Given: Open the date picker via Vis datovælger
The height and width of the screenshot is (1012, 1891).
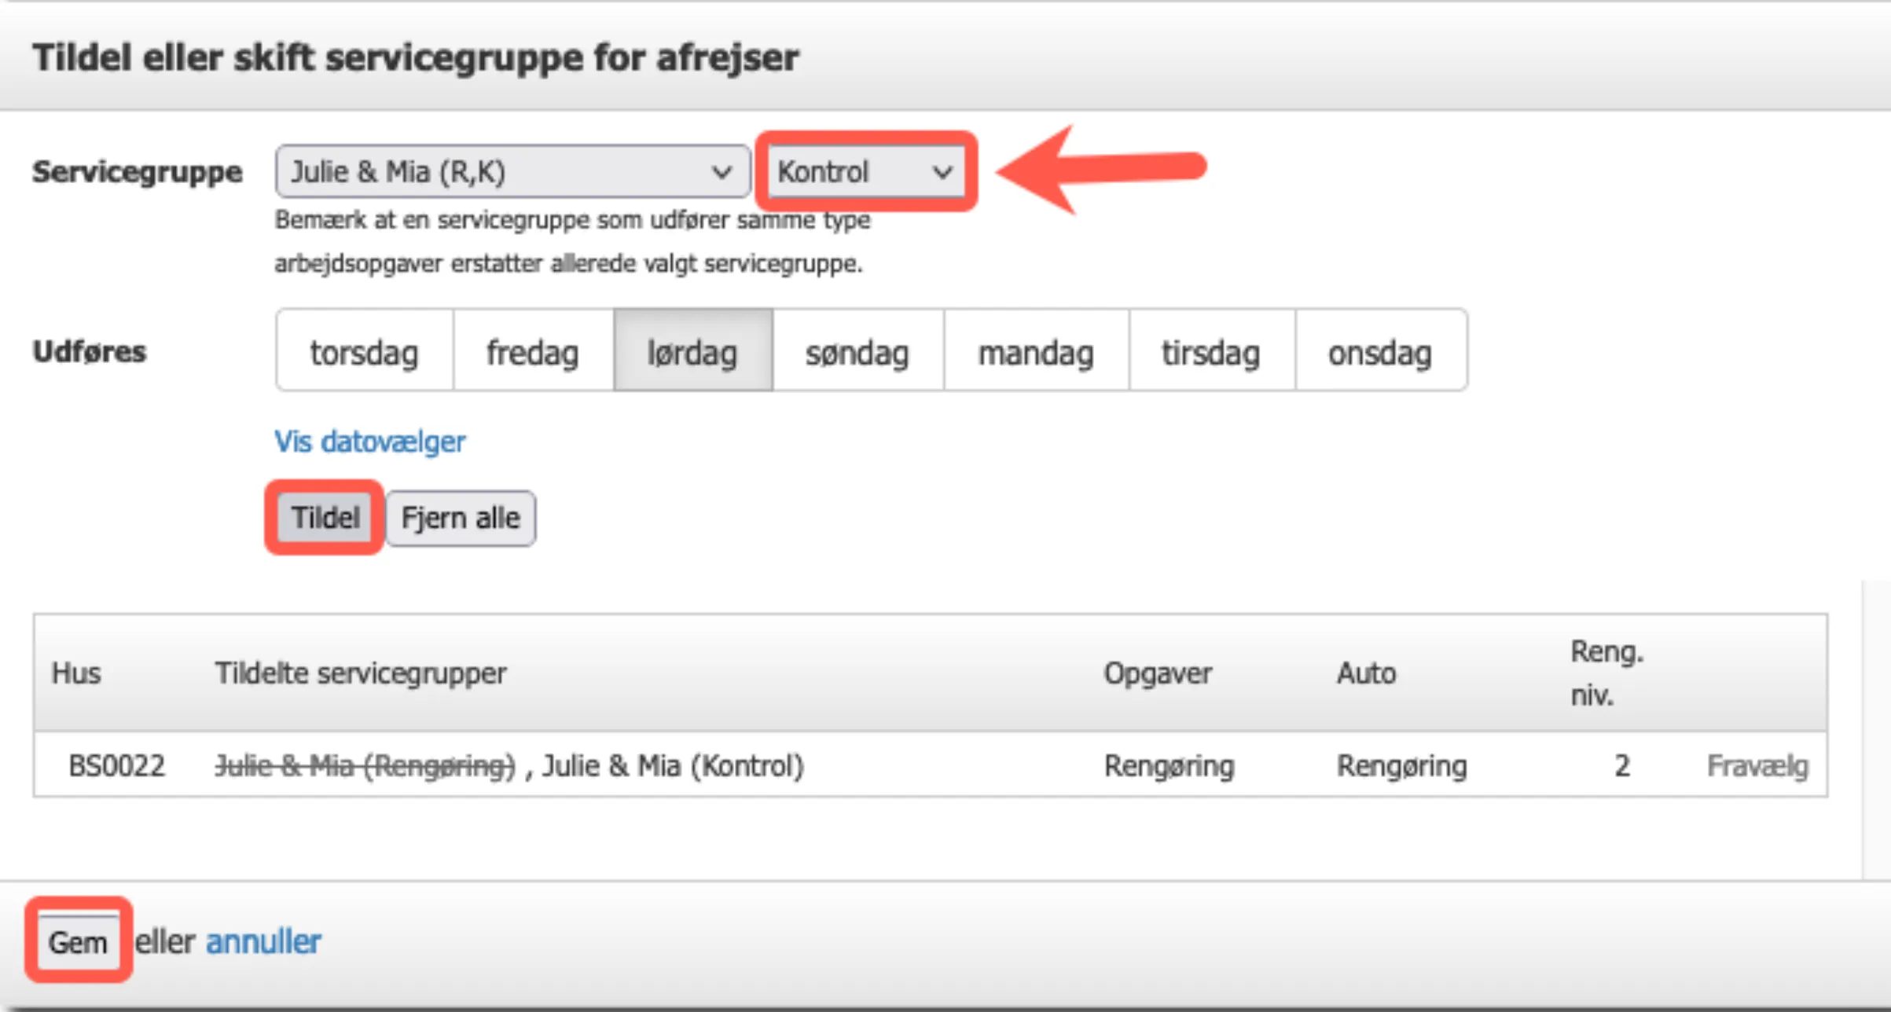Looking at the screenshot, I should (369, 442).
